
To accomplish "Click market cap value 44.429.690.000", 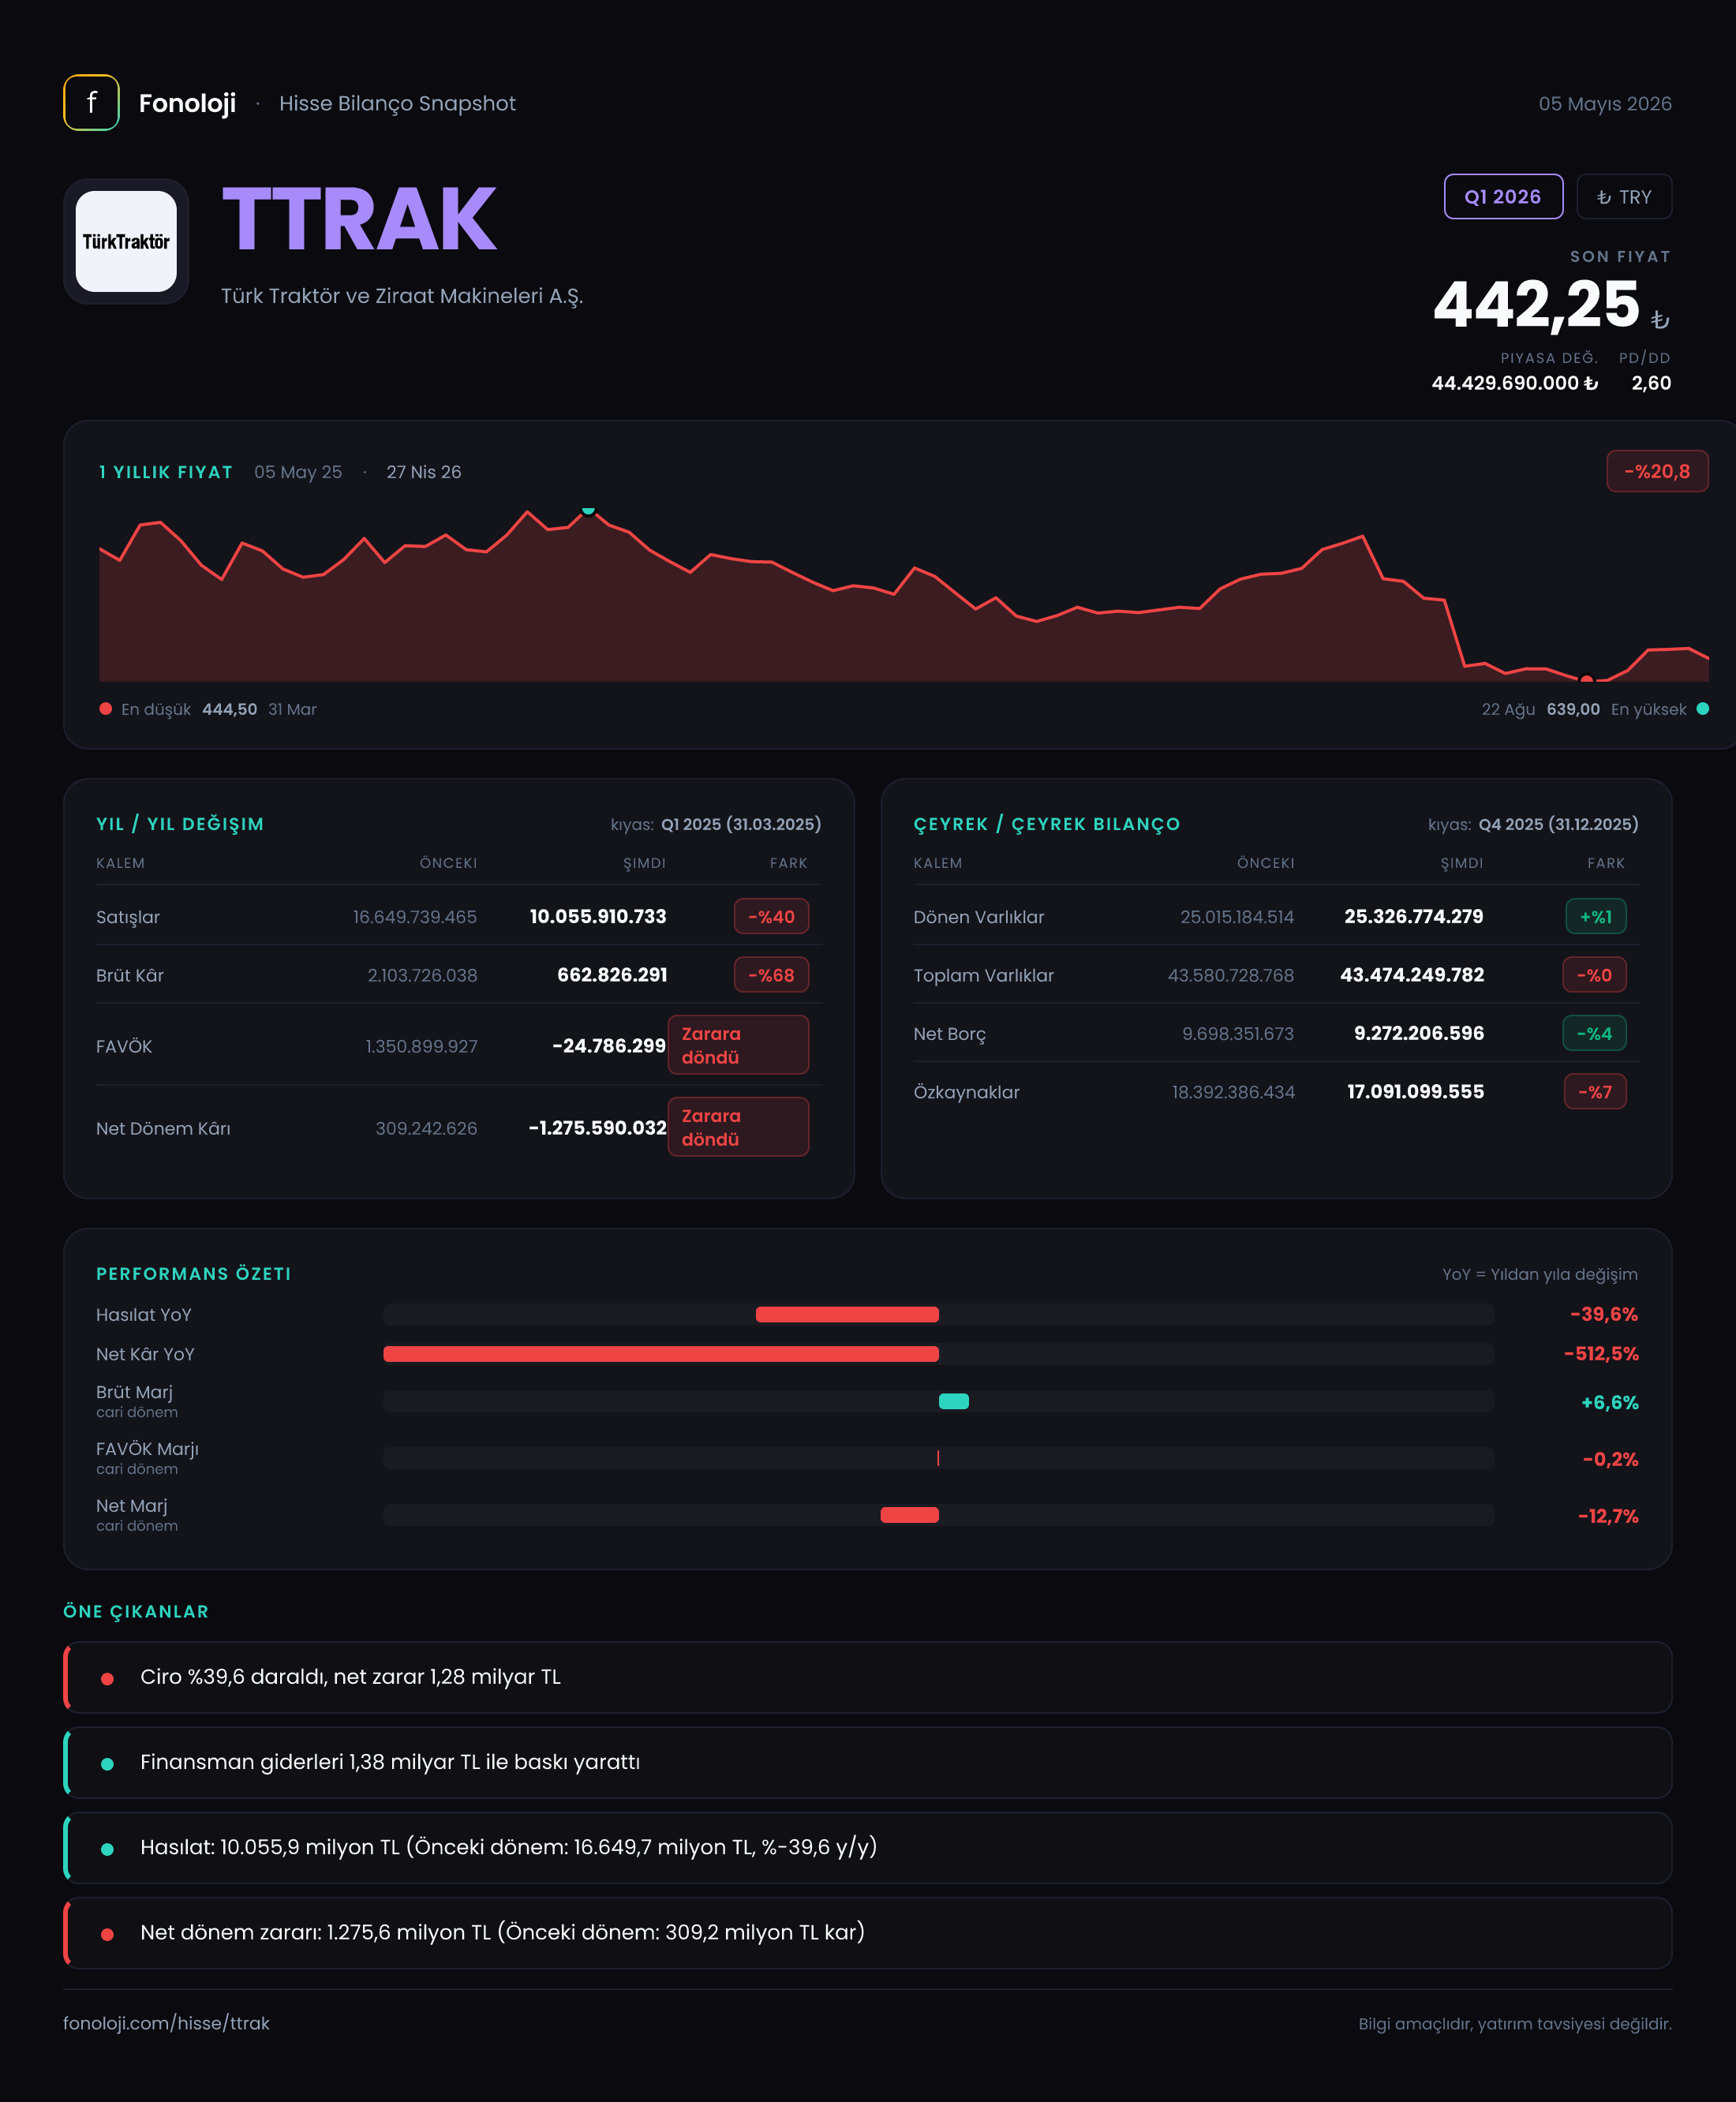I will [1514, 383].
